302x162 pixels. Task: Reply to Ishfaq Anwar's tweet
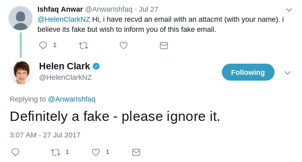point(43,45)
